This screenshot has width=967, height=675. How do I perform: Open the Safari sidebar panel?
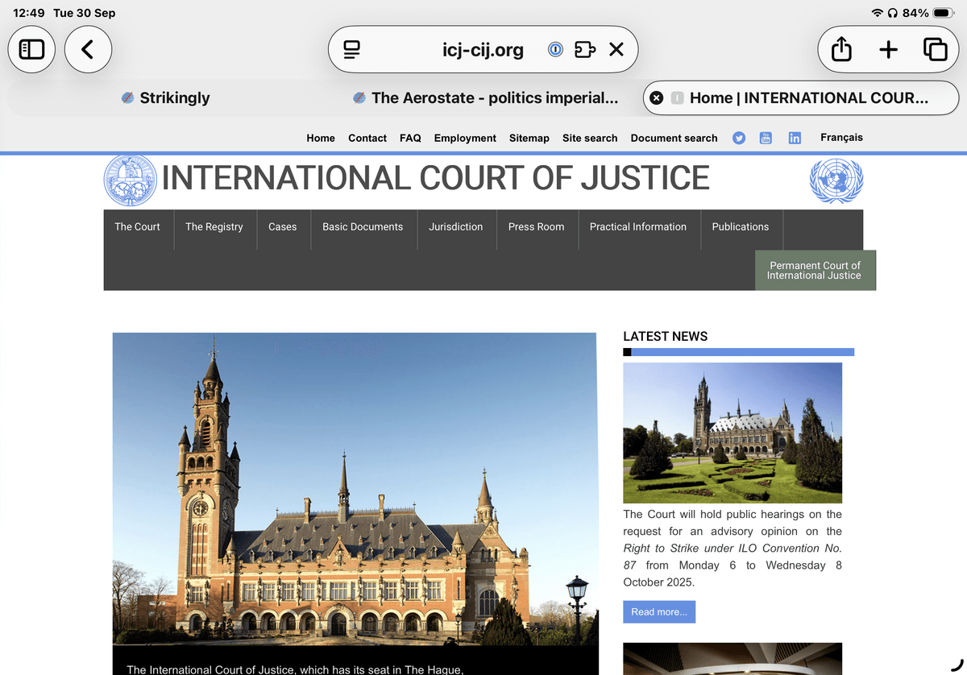(x=31, y=50)
